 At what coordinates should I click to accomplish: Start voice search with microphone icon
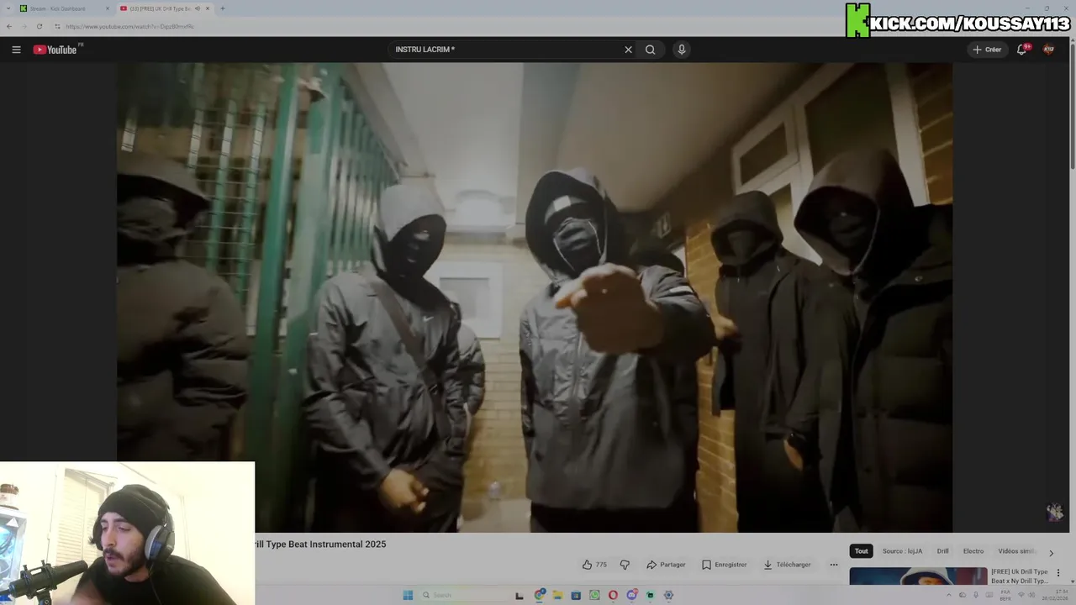coord(682,50)
